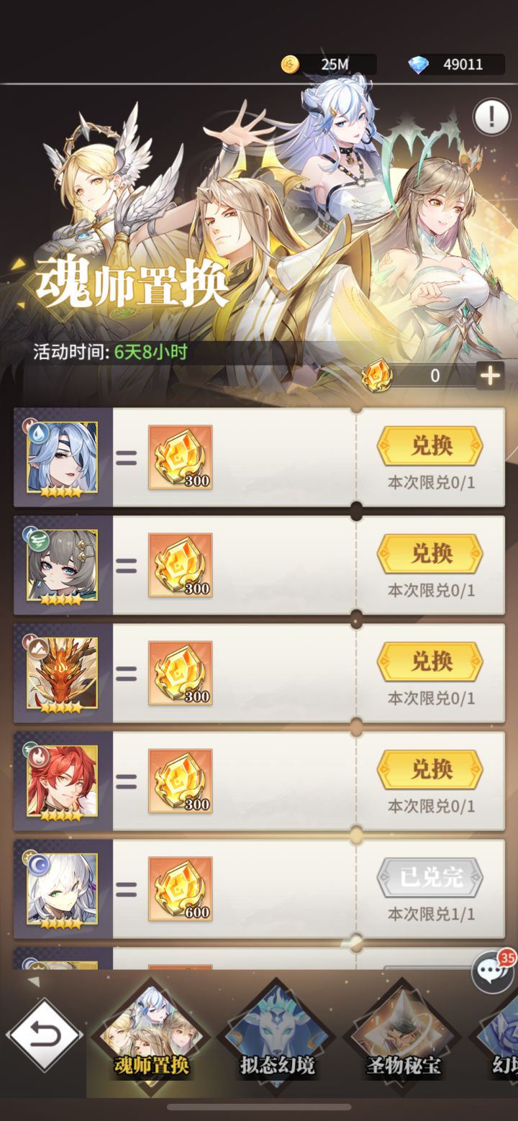Tap the exclamation info icon
Screen dimensions: 518x1121
click(491, 117)
